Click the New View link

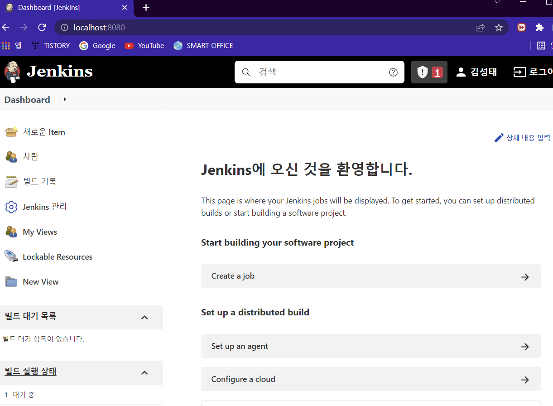pyautogui.click(x=41, y=282)
